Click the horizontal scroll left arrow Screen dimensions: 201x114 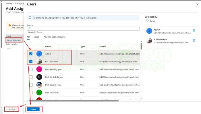coord(28,101)
